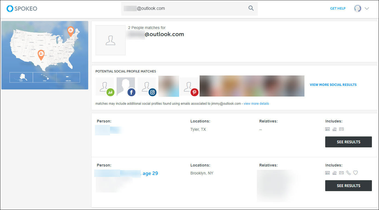Click the '2 People matches for' text

click(x=147, y=28)
